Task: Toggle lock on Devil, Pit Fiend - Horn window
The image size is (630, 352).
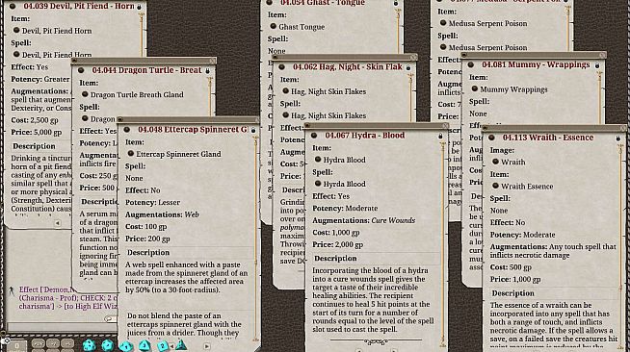Action: point(139,7)
